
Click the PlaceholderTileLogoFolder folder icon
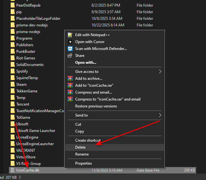pos(13,19)
